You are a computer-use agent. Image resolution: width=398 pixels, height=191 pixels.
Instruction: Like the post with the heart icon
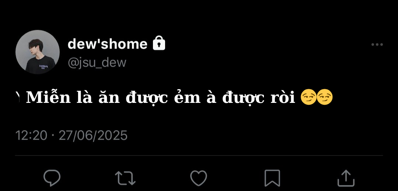[x=199, y=178]
